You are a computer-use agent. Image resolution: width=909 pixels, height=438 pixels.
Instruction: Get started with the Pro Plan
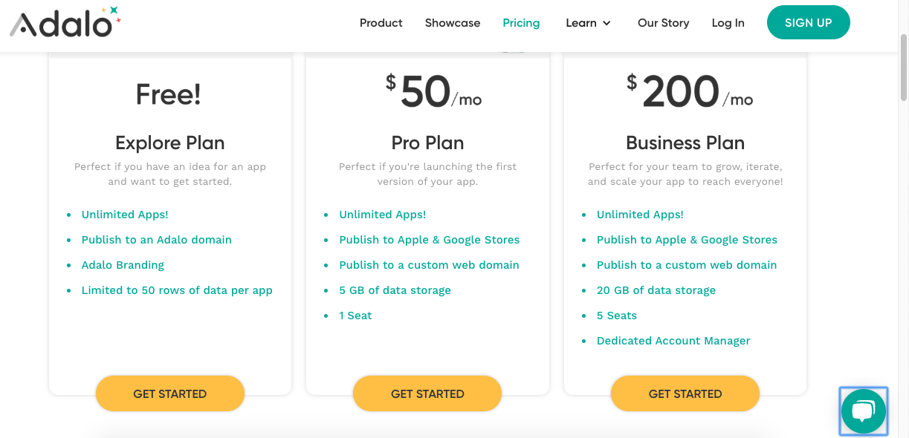pyautogui.click(x=427, y=393)
